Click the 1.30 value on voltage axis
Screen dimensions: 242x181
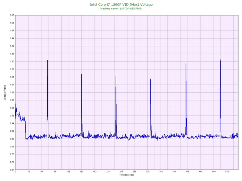pos(12,61)
